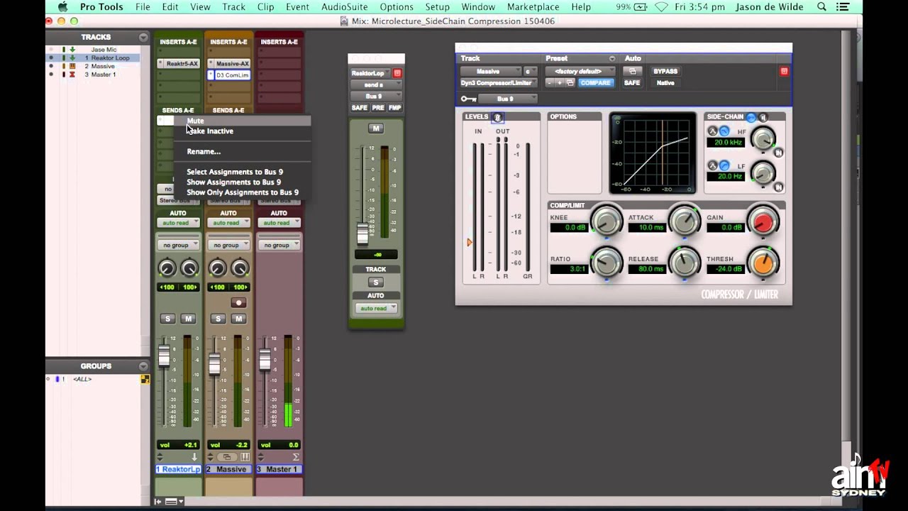Screen dimensions: 908x511
Task: Toggle phase invert icon next to LEVELS
Action: tap(497, 117)
